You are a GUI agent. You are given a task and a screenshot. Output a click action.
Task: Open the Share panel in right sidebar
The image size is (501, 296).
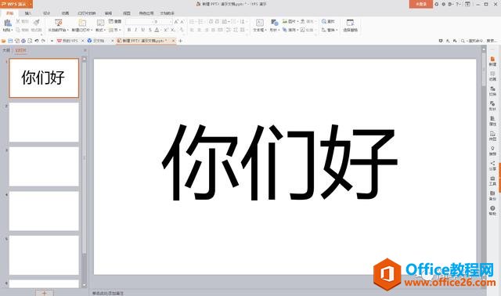point(492,165)
